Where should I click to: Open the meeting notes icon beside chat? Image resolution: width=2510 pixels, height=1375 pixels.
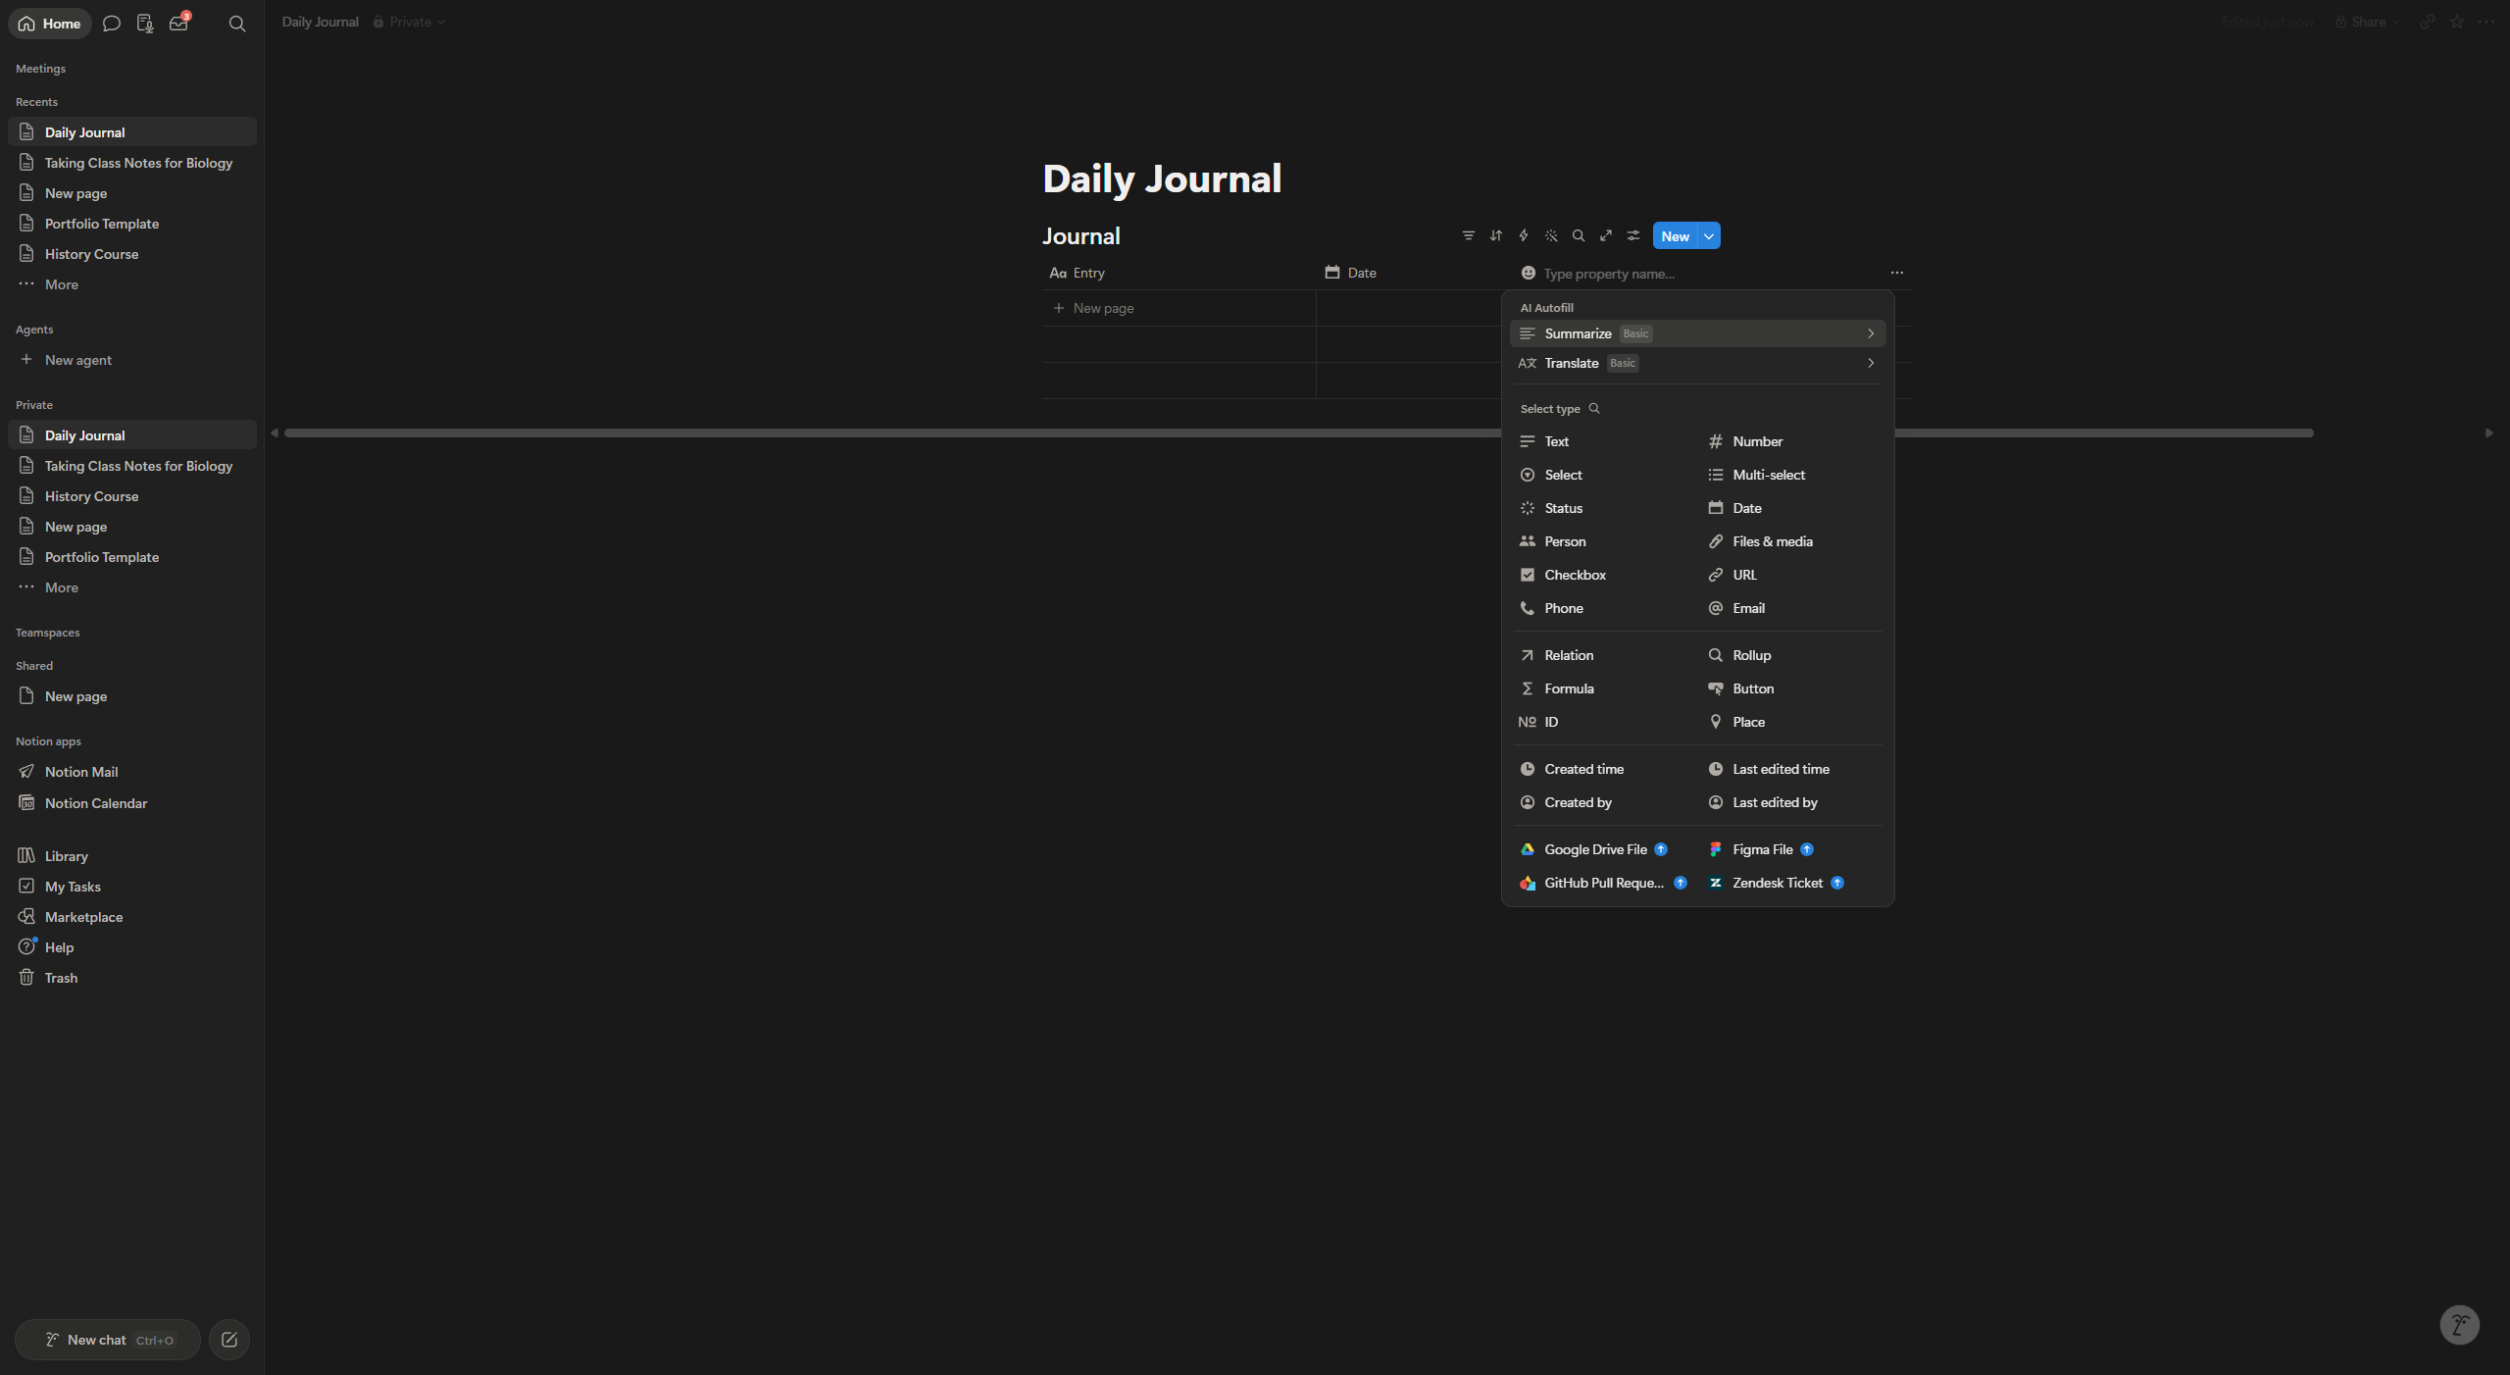coord(145,23)
